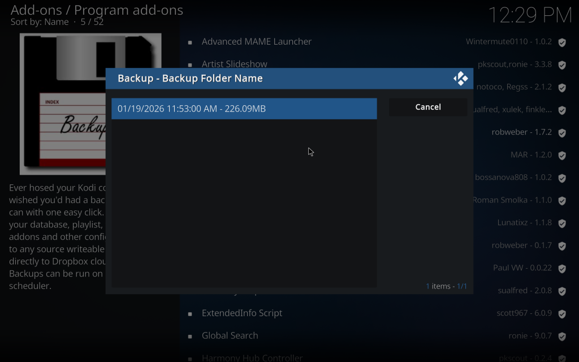
Task: Click the verified shield beside pkscout,ronie - 3.3.8
Action: (x=562, y=65)
